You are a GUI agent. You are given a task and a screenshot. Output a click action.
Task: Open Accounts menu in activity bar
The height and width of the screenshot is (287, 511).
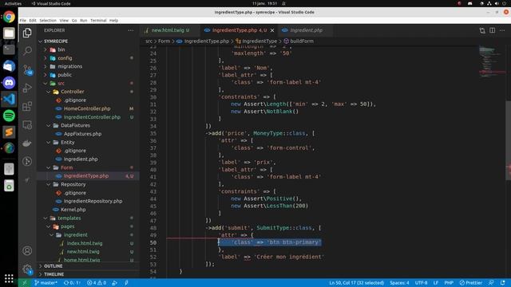[27, 250]
